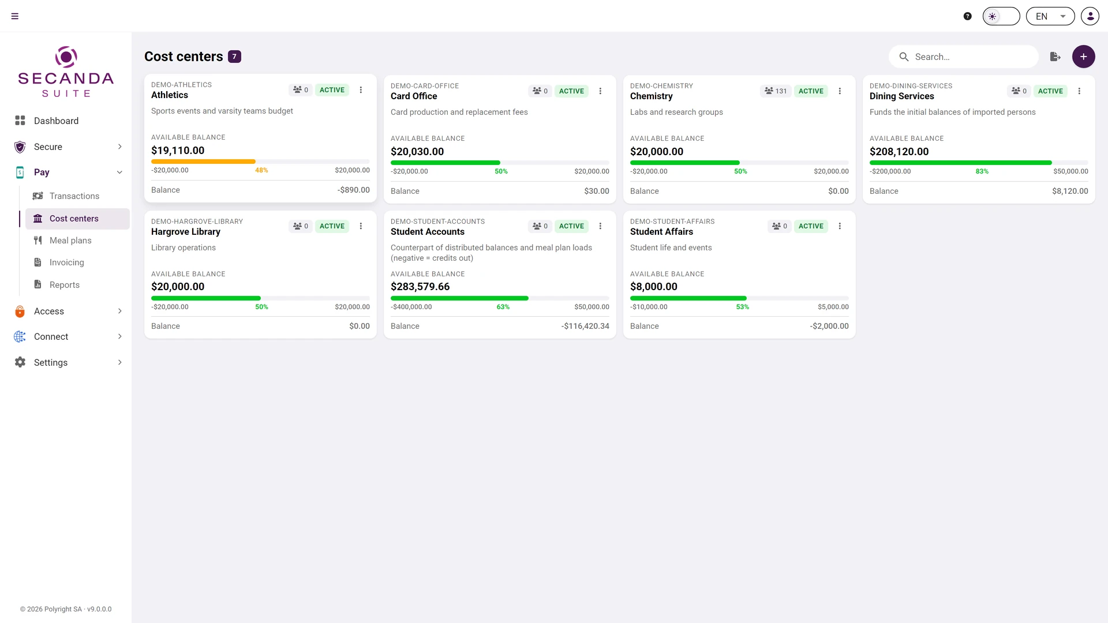1108x623 pixels.
Task: Click Student Accounts available balance $283,579.66
Action: (420, 287)
